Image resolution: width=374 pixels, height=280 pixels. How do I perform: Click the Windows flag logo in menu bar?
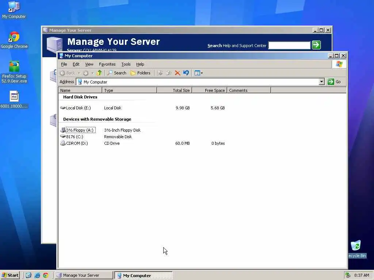339,64
